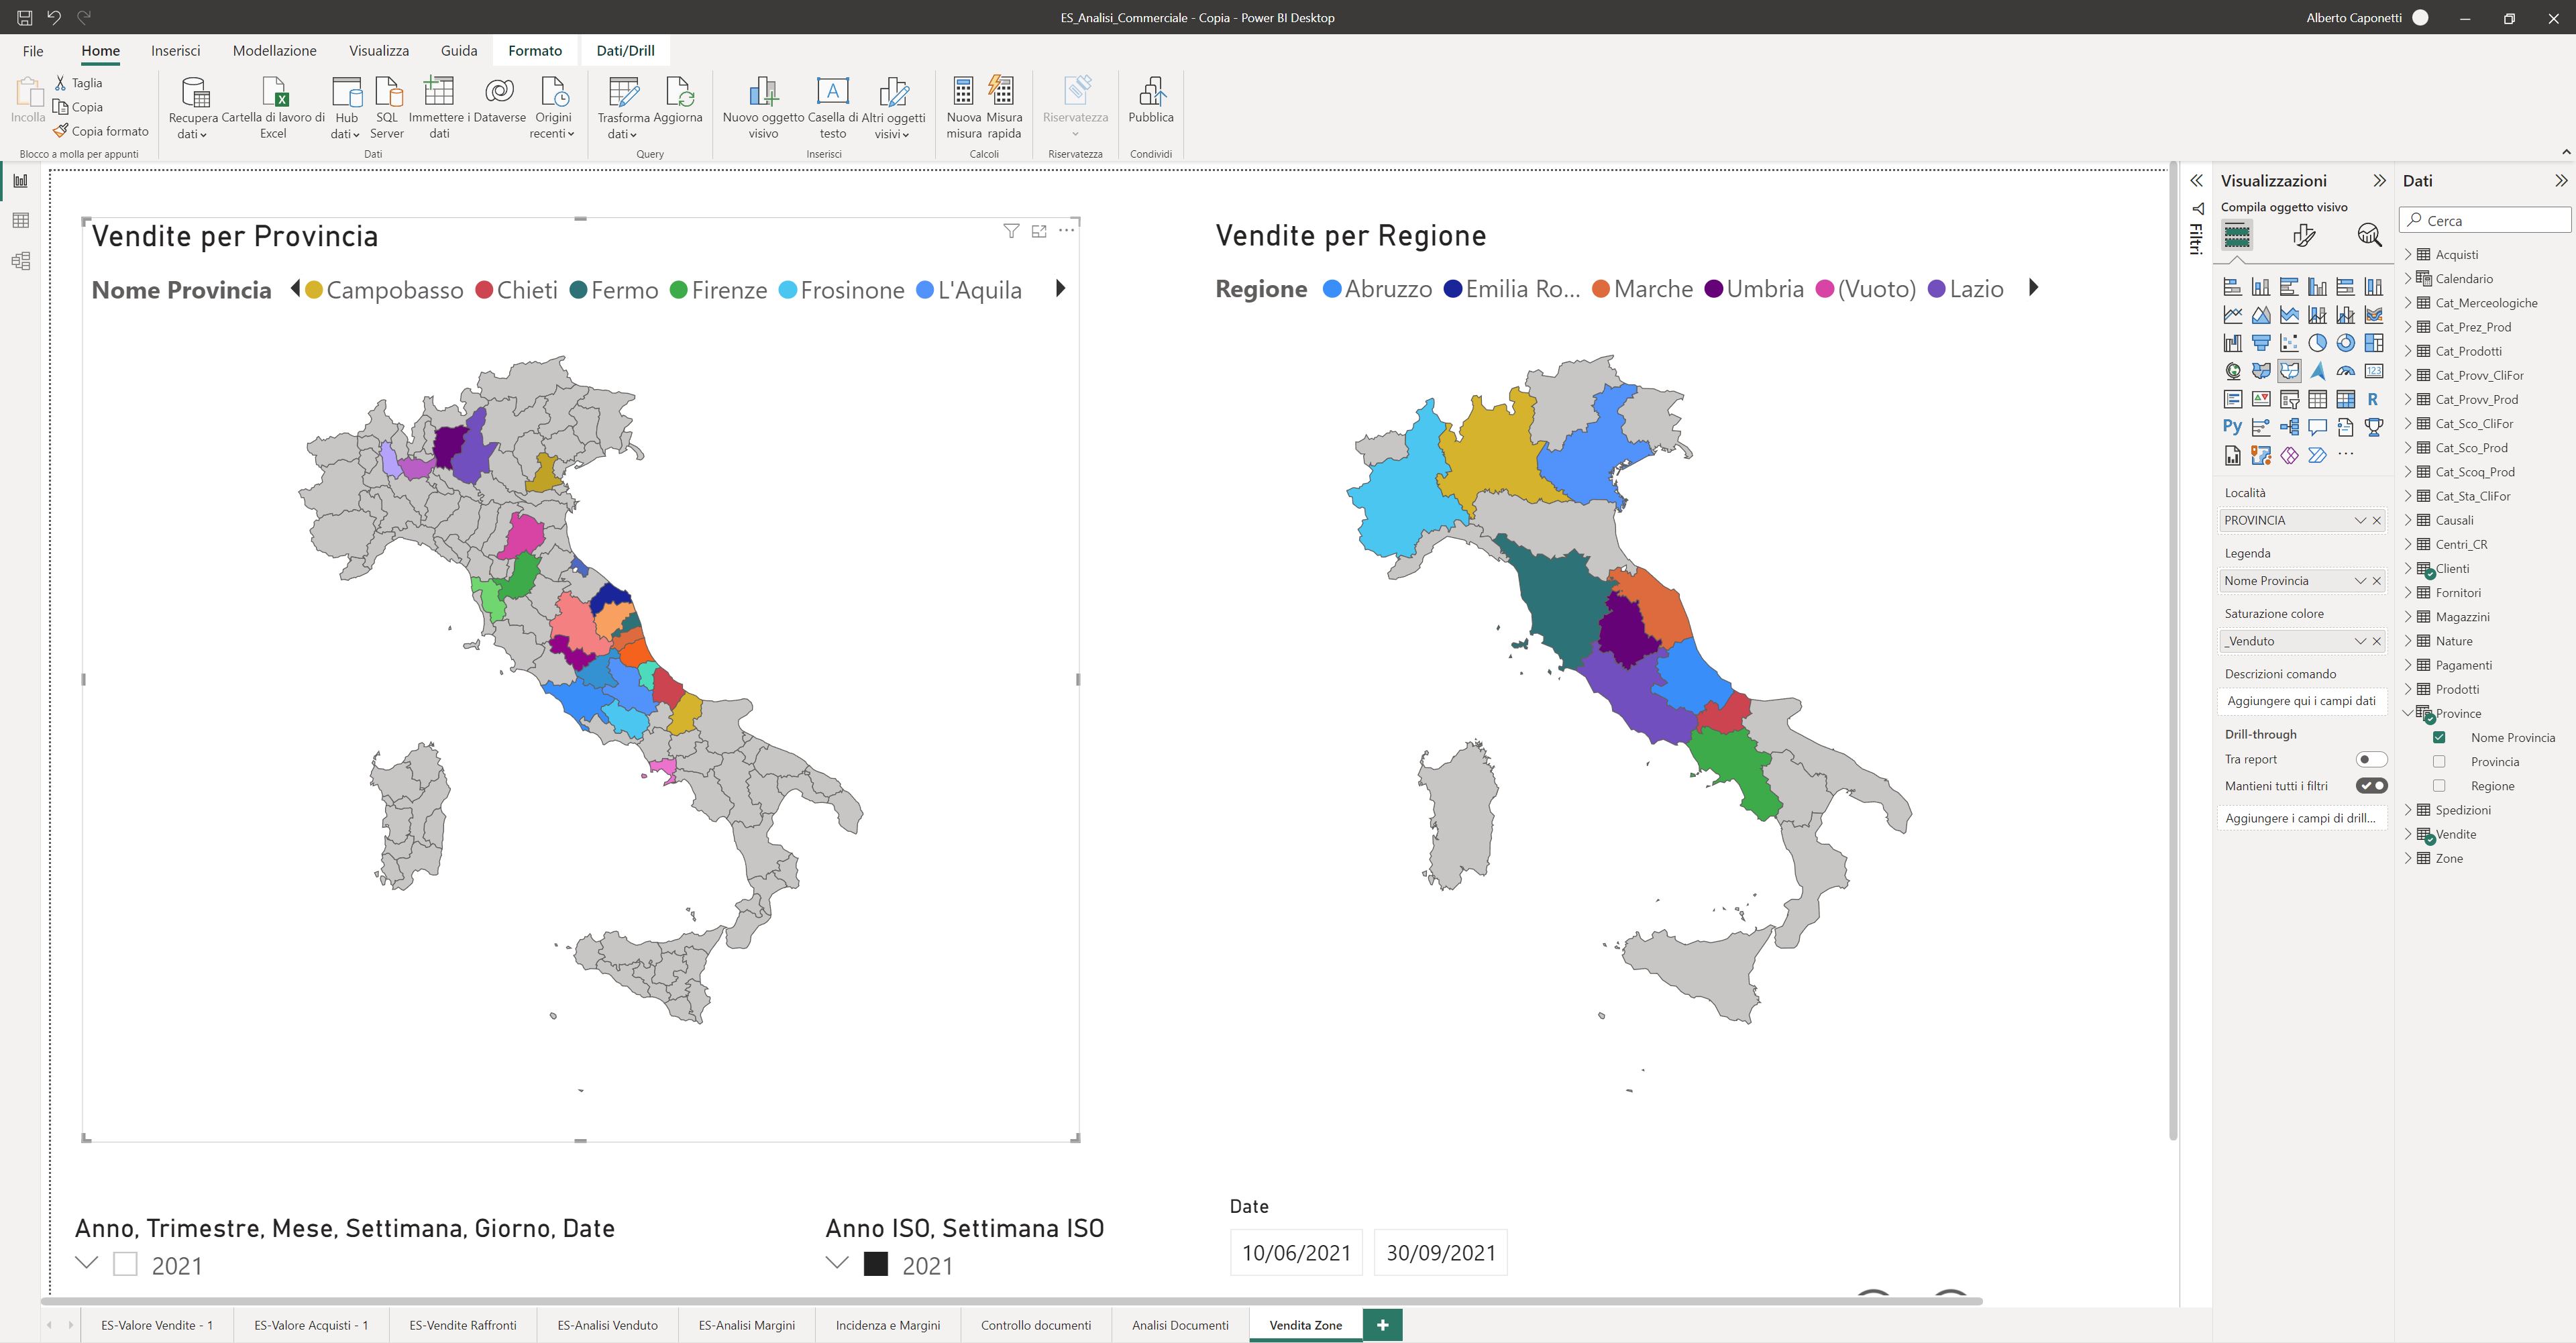Viewport: 2576px width, 1343px height.
Task: Open the _Venduto field dropdown arrow
Action: pyautogui.click(x=2360, y=641)
